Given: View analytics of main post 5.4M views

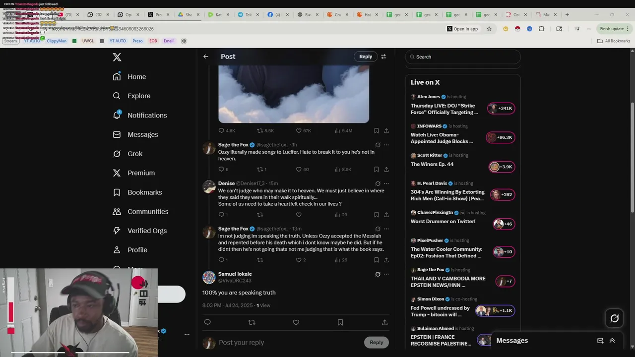Looking at the screenshot, I should (x=338, y=131).
